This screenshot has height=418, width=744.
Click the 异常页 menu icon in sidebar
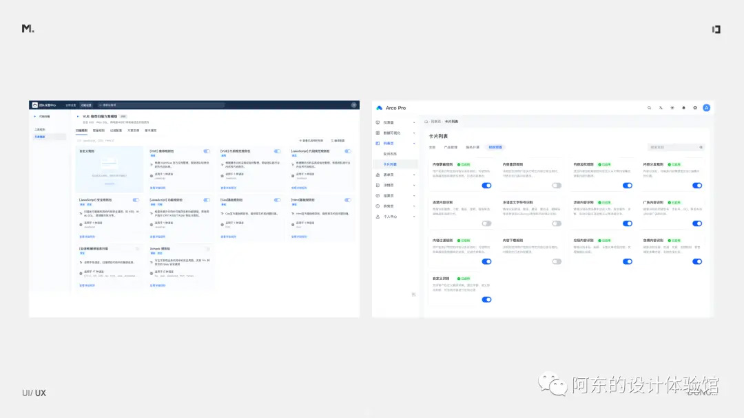[378, 206]
